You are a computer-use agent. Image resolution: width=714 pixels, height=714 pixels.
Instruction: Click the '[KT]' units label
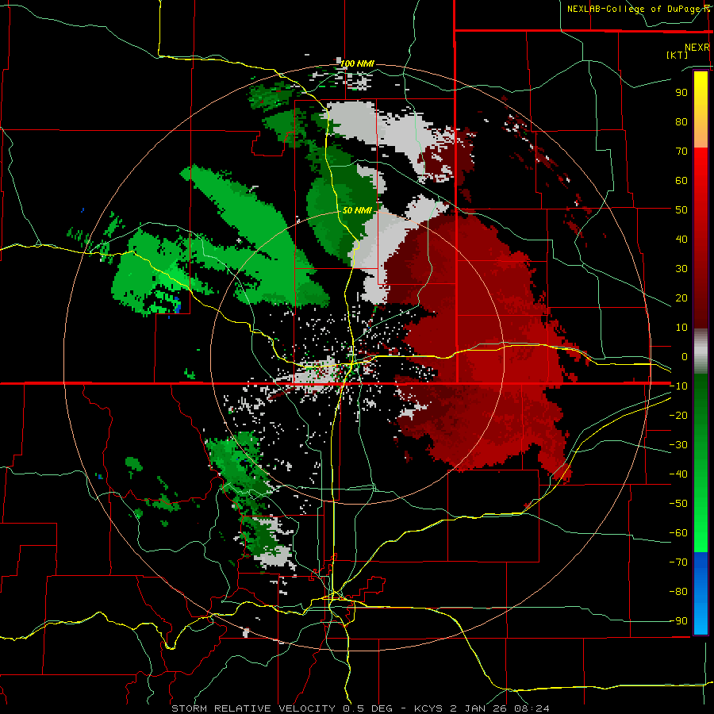click(x=678, y=55)
